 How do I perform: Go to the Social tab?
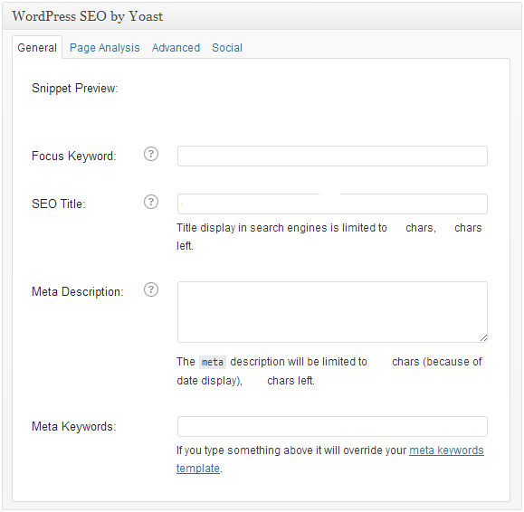tap(227, 48)
